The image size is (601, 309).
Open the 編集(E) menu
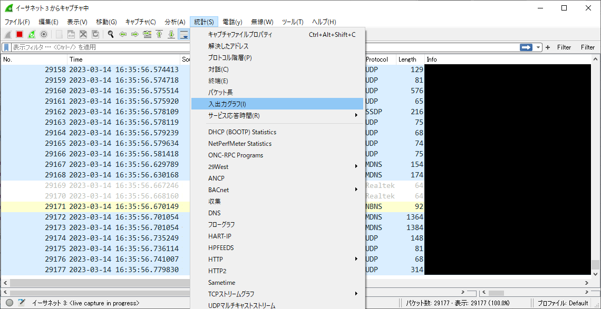click(x=49, y=22)
